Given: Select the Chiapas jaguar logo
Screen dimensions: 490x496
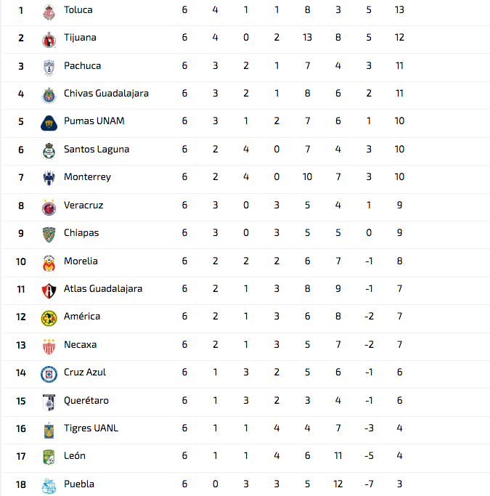Looking at the screenshot, I should pos(49,235).
